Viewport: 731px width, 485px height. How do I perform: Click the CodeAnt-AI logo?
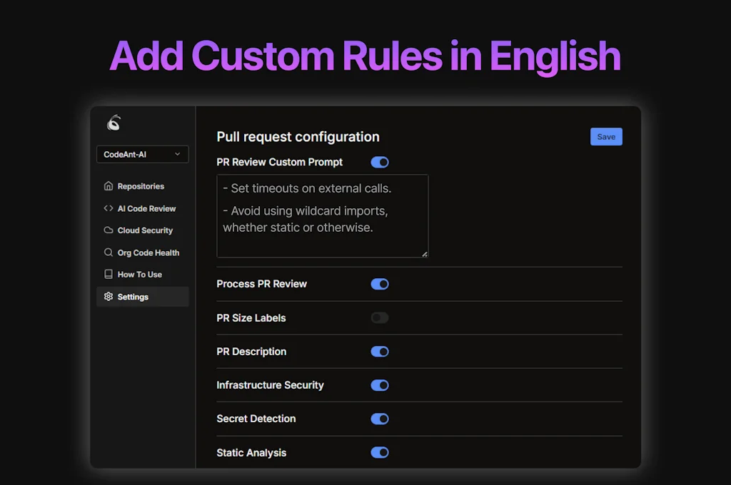(114, 122)
